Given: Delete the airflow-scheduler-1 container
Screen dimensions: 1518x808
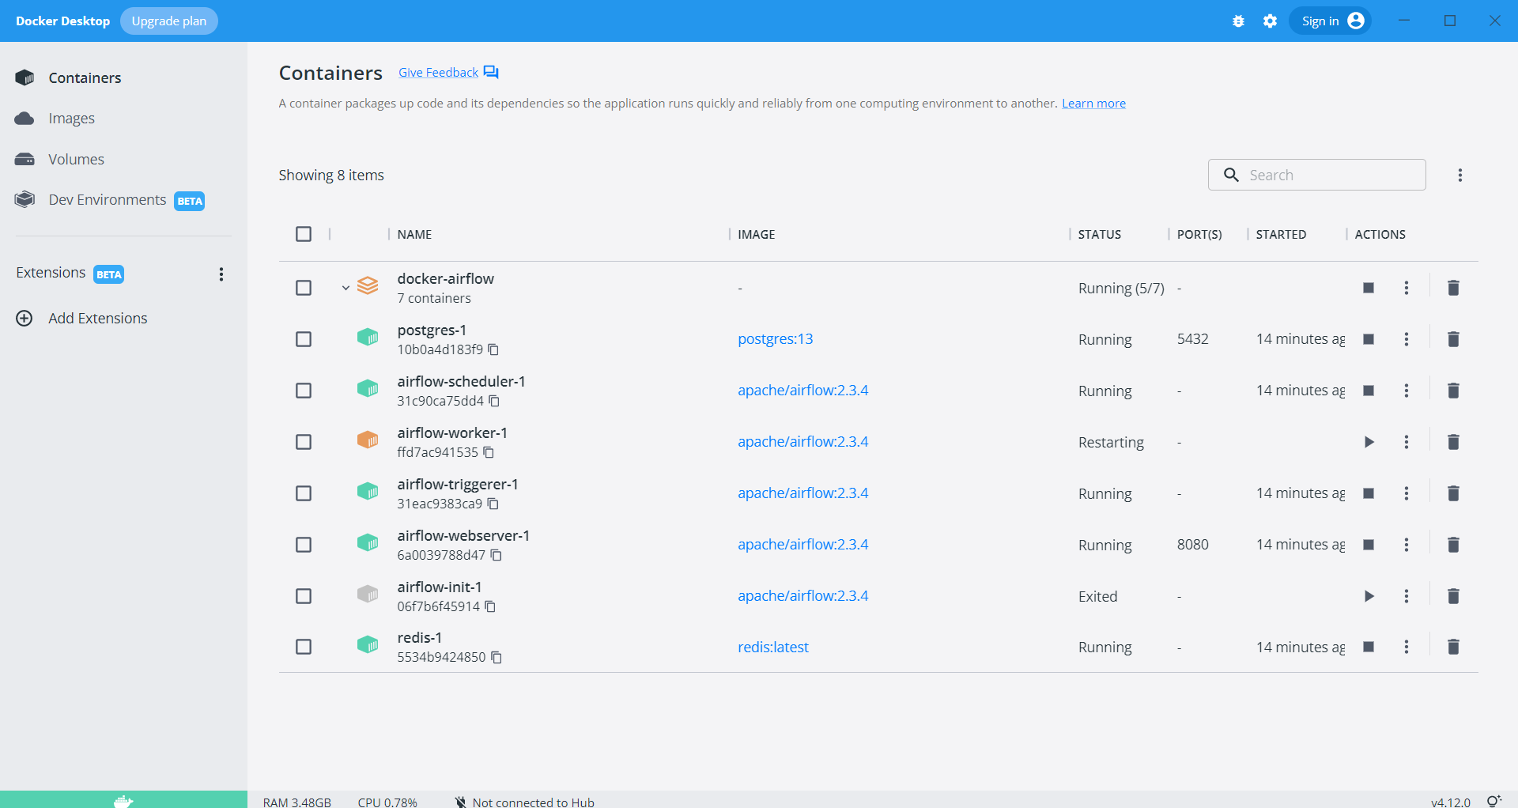Looking at the screenshot, I should click(1453, 391).
